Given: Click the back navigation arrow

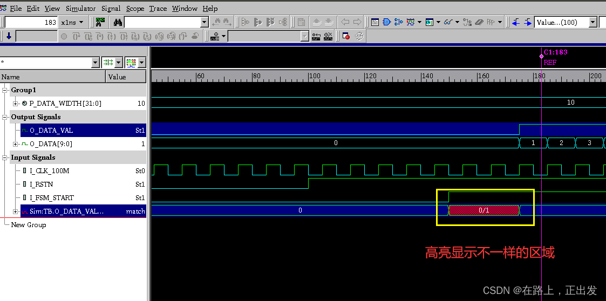Looking at the screenshot, I should pos(345,22).
